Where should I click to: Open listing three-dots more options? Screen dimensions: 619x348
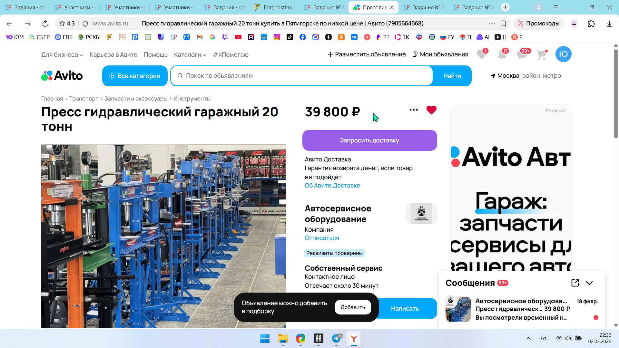(x=414, y=110)
